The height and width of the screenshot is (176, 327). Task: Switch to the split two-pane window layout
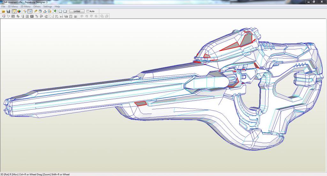[60, 11]
